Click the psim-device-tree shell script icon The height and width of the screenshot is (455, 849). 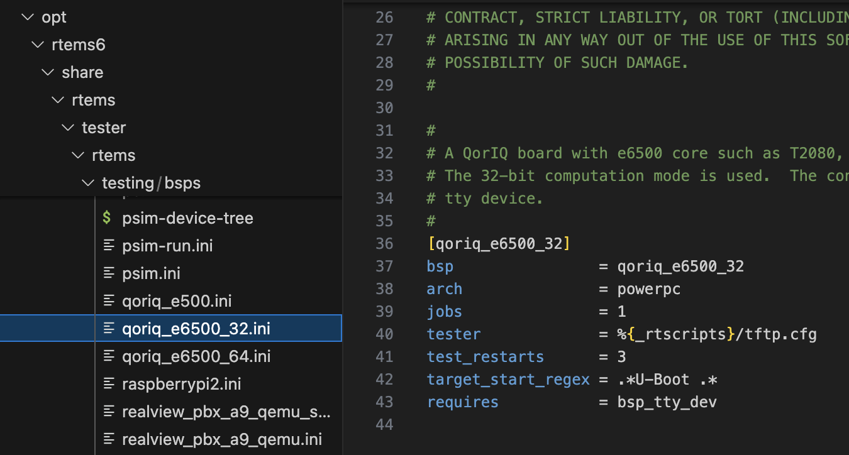point(108,219)
